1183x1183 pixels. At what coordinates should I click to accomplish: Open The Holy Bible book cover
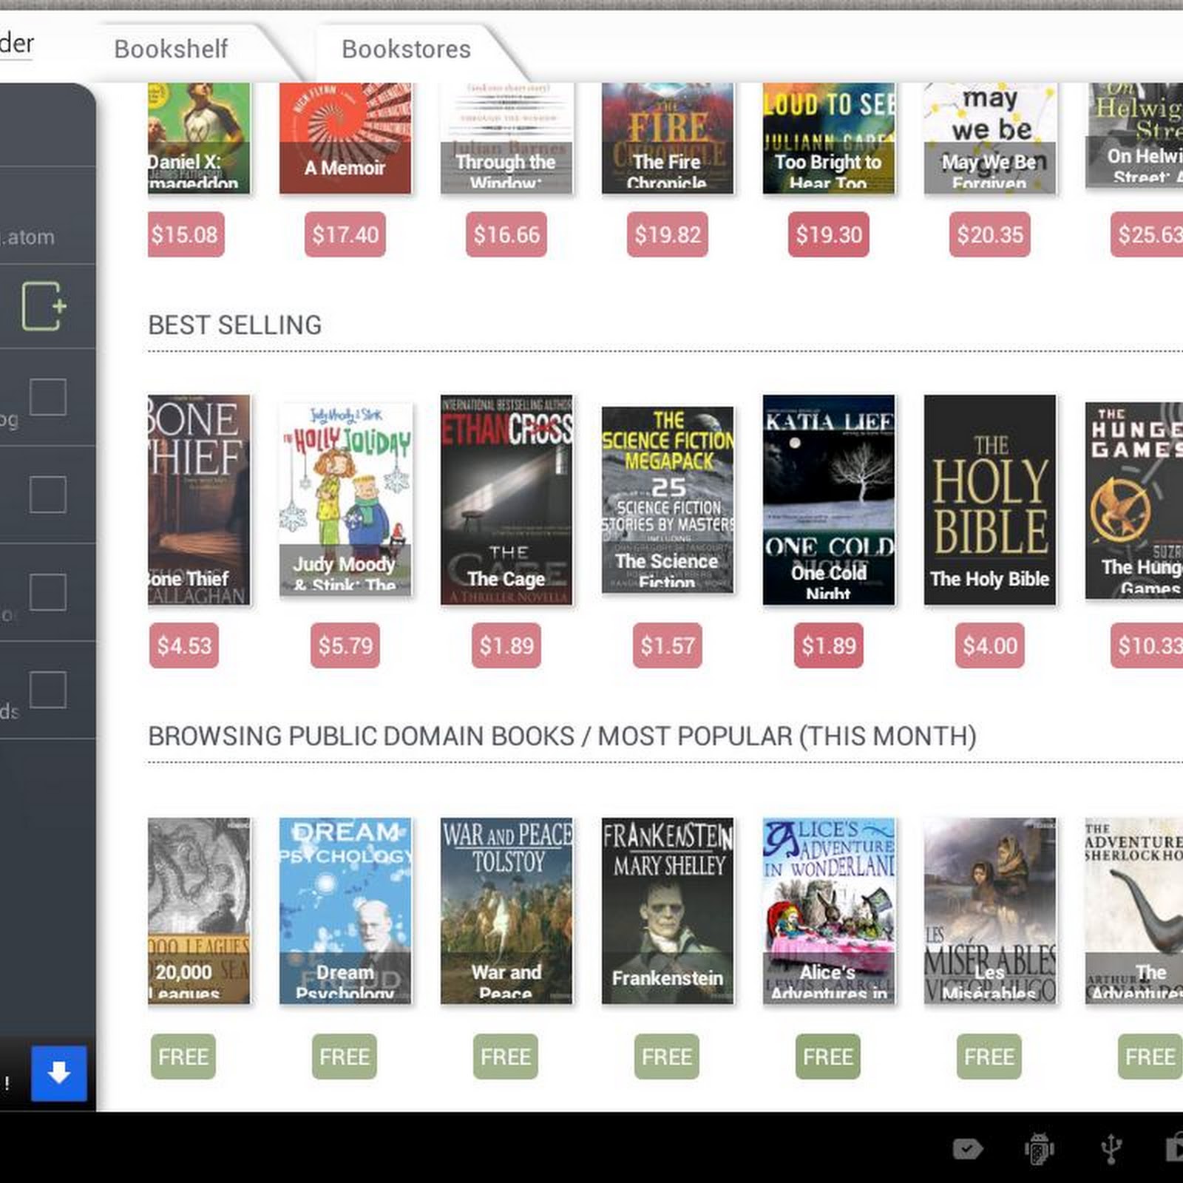(x=990, y=500)
